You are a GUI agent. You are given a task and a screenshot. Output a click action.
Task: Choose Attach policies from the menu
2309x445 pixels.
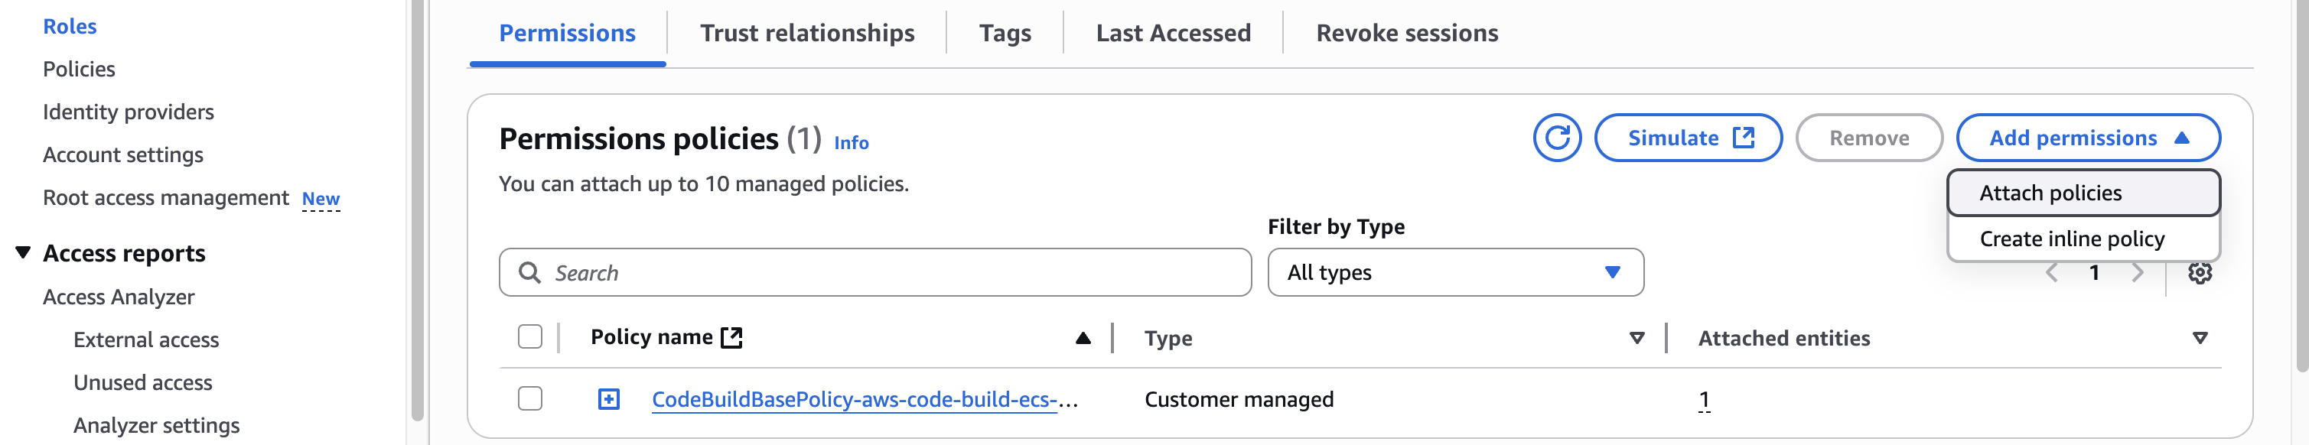2050,193
